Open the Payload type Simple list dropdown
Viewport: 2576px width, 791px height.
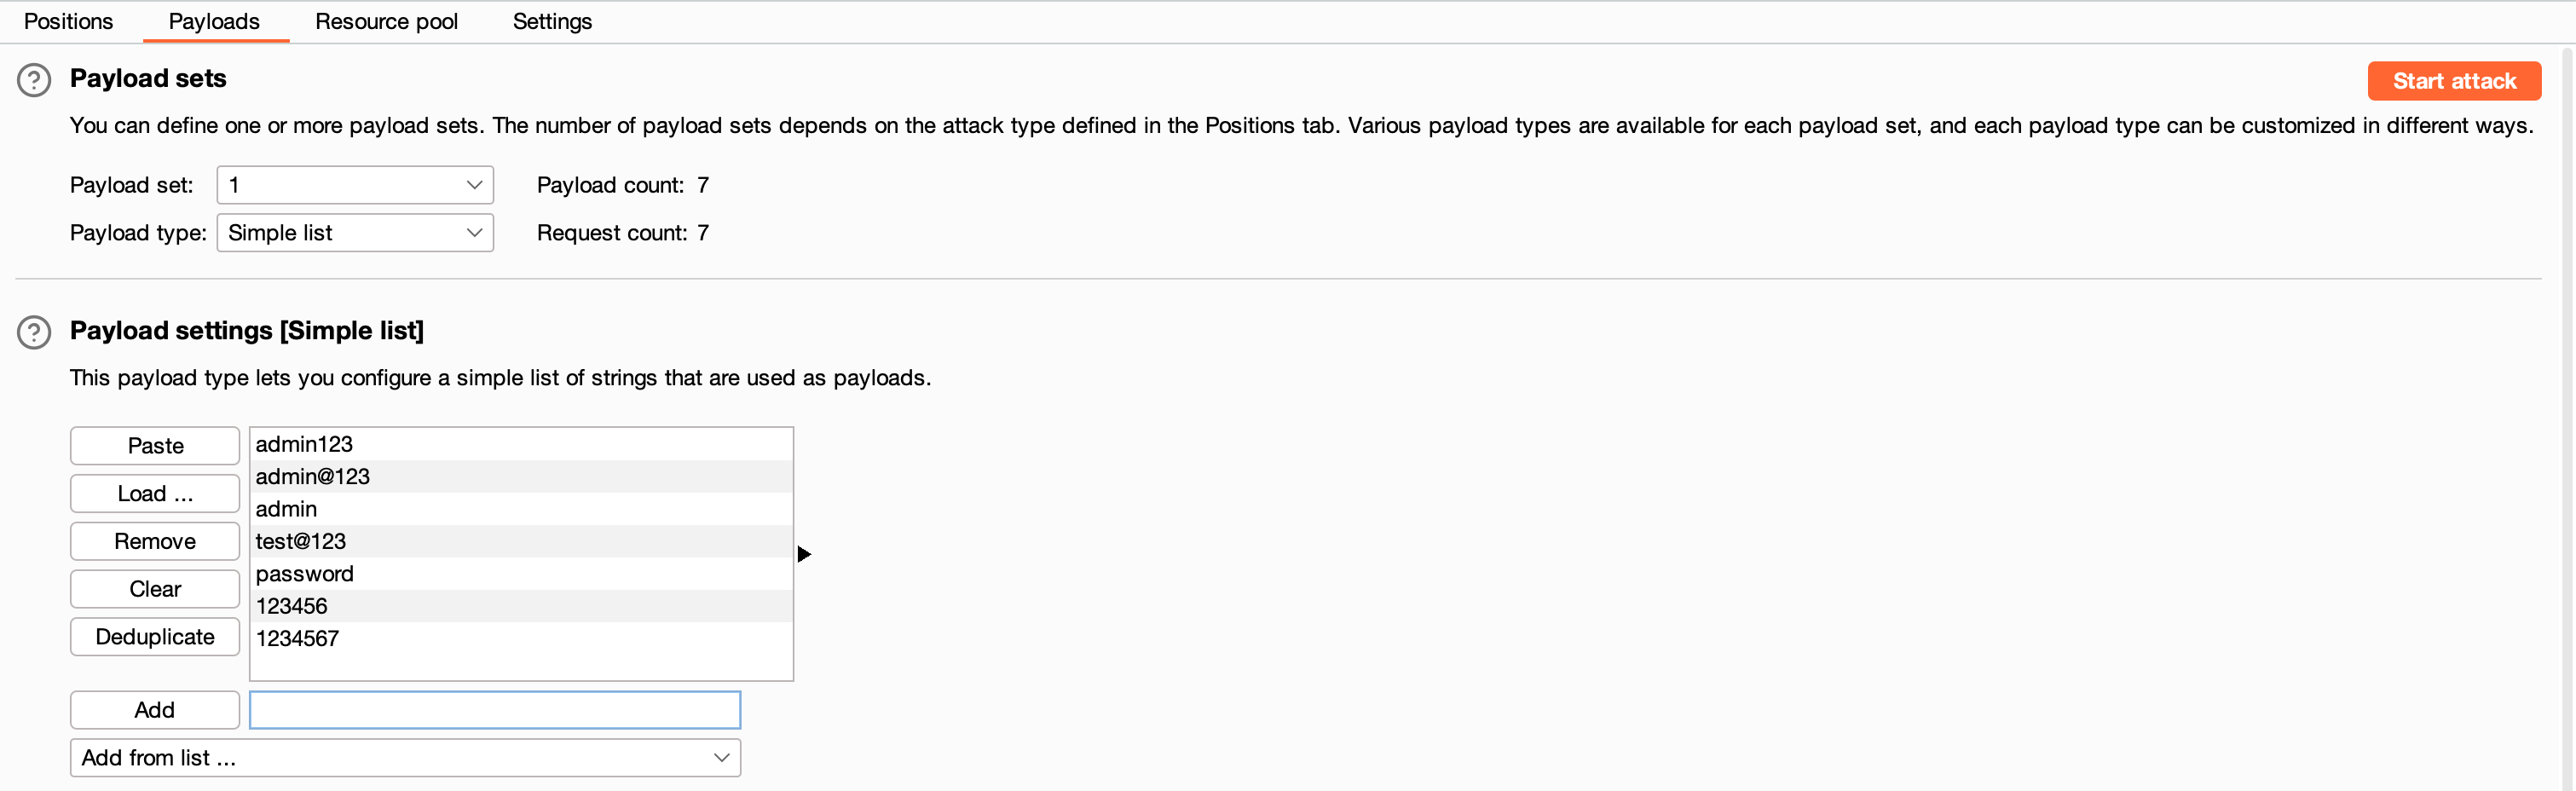355,233
